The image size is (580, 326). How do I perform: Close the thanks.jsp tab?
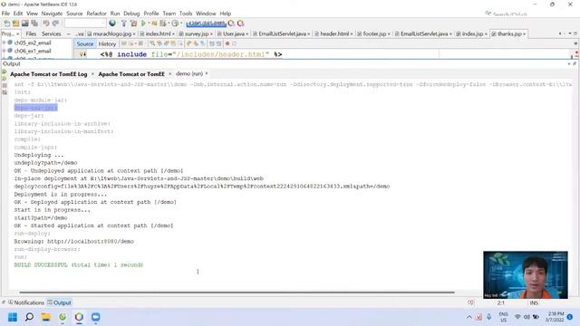click(524, 34)
